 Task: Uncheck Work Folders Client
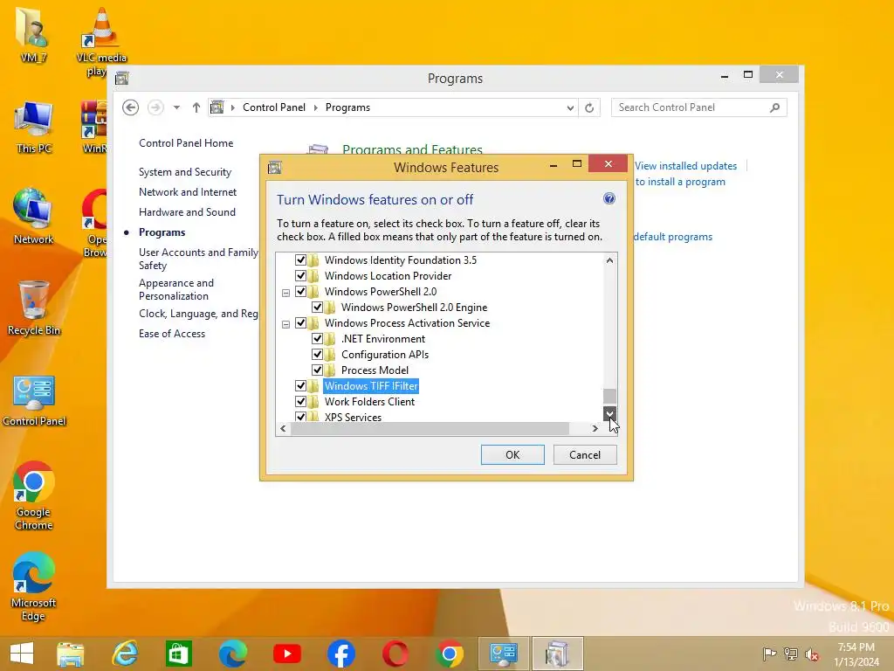(x=300, y=401)
